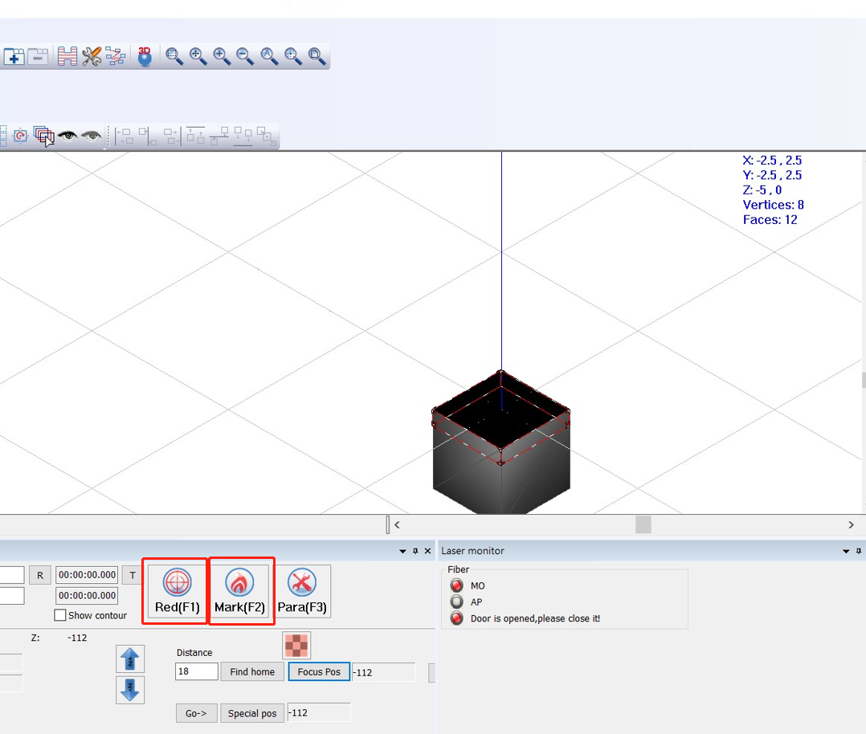Click the zoom out magnifier icon
866x734 pixels.
coord(245,56)
